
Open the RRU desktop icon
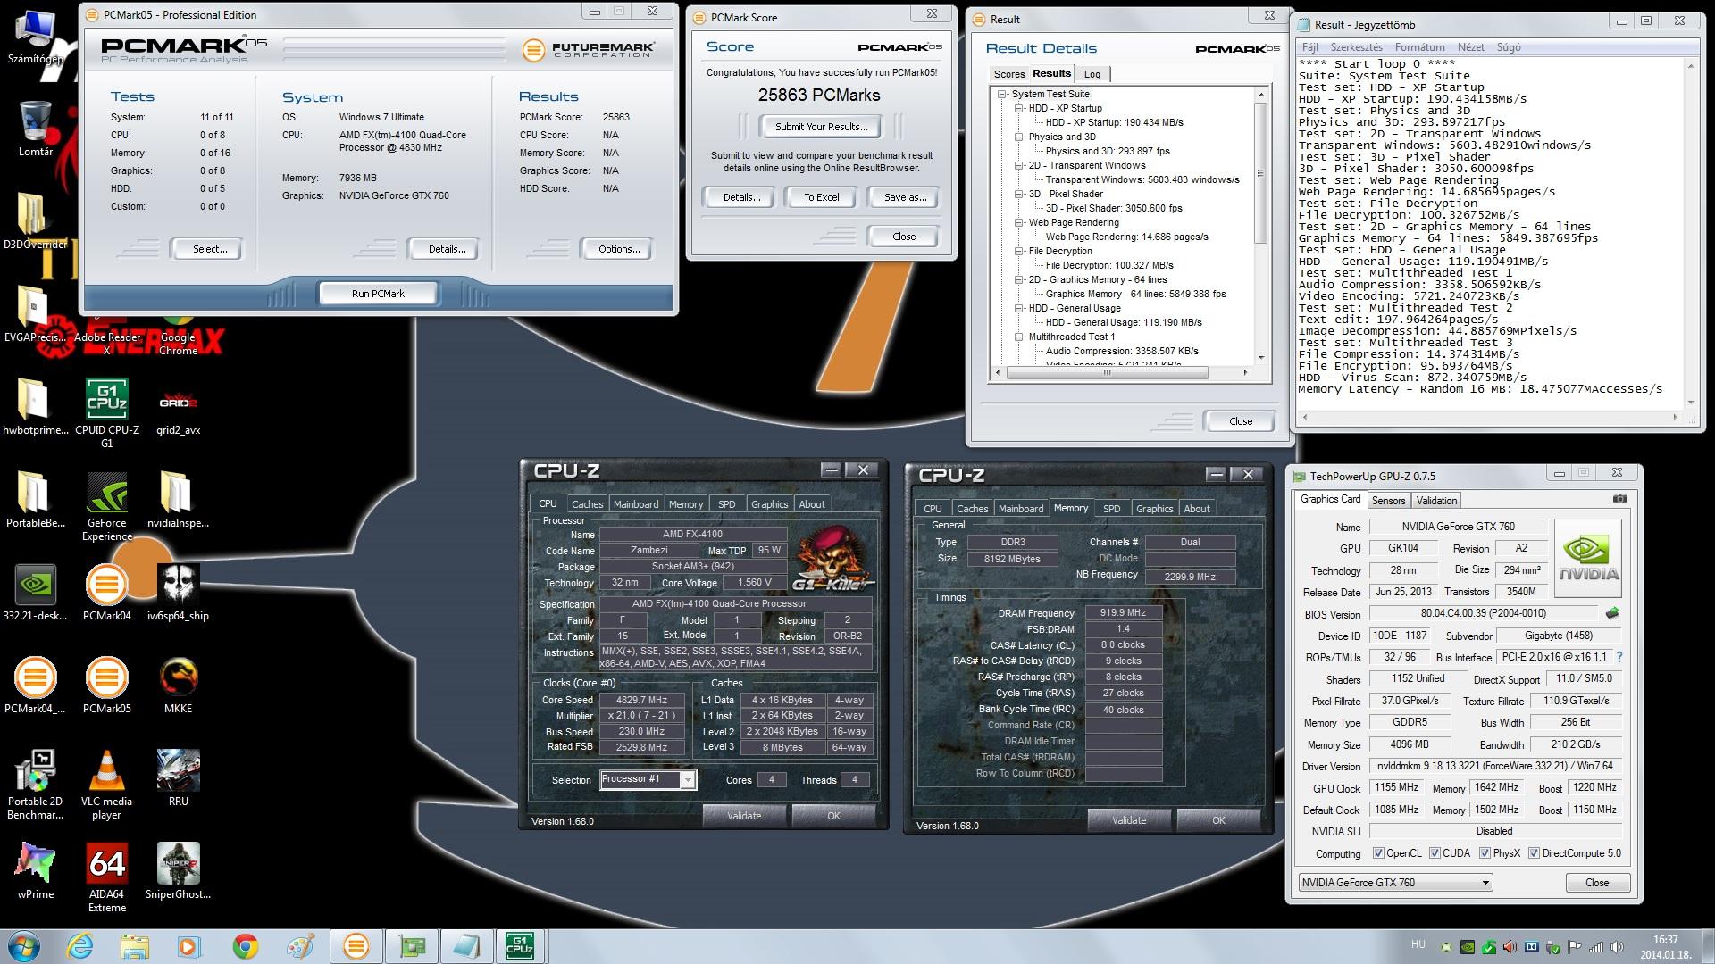179,778
